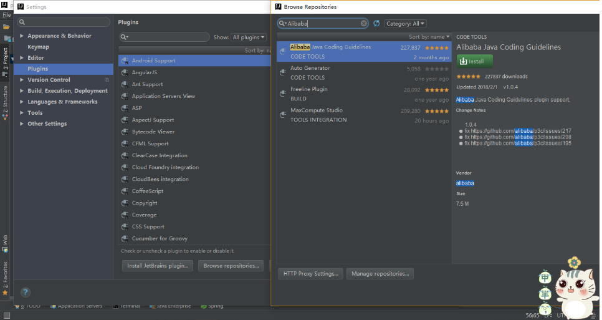Open the p3c issues/217 link
The width and height of the screenshot is (602, 320).
(x=521, y=131)
